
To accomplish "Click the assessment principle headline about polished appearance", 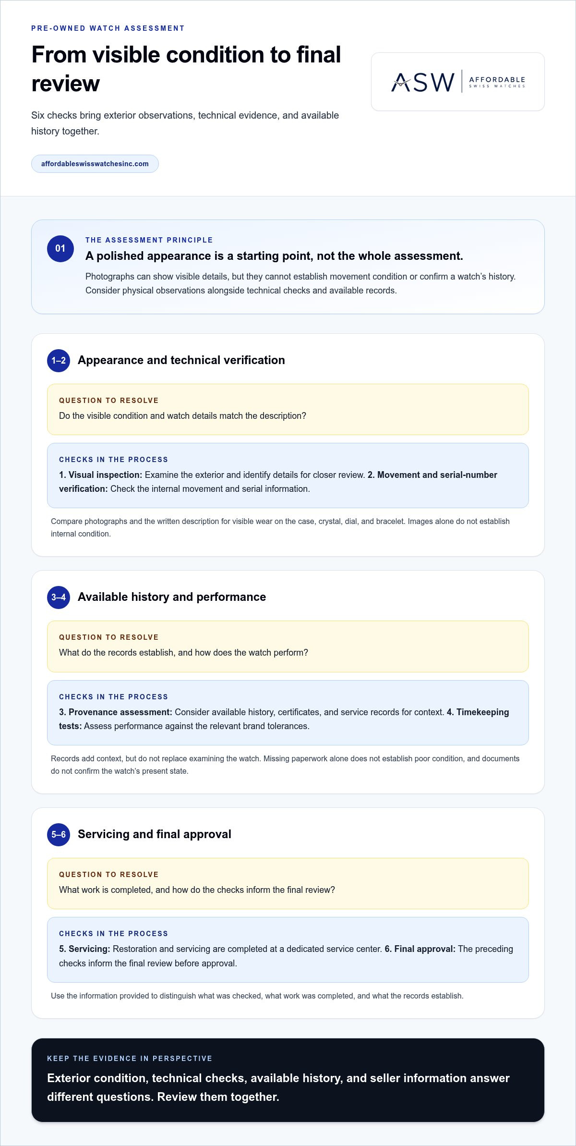I will tap(274, 256).
